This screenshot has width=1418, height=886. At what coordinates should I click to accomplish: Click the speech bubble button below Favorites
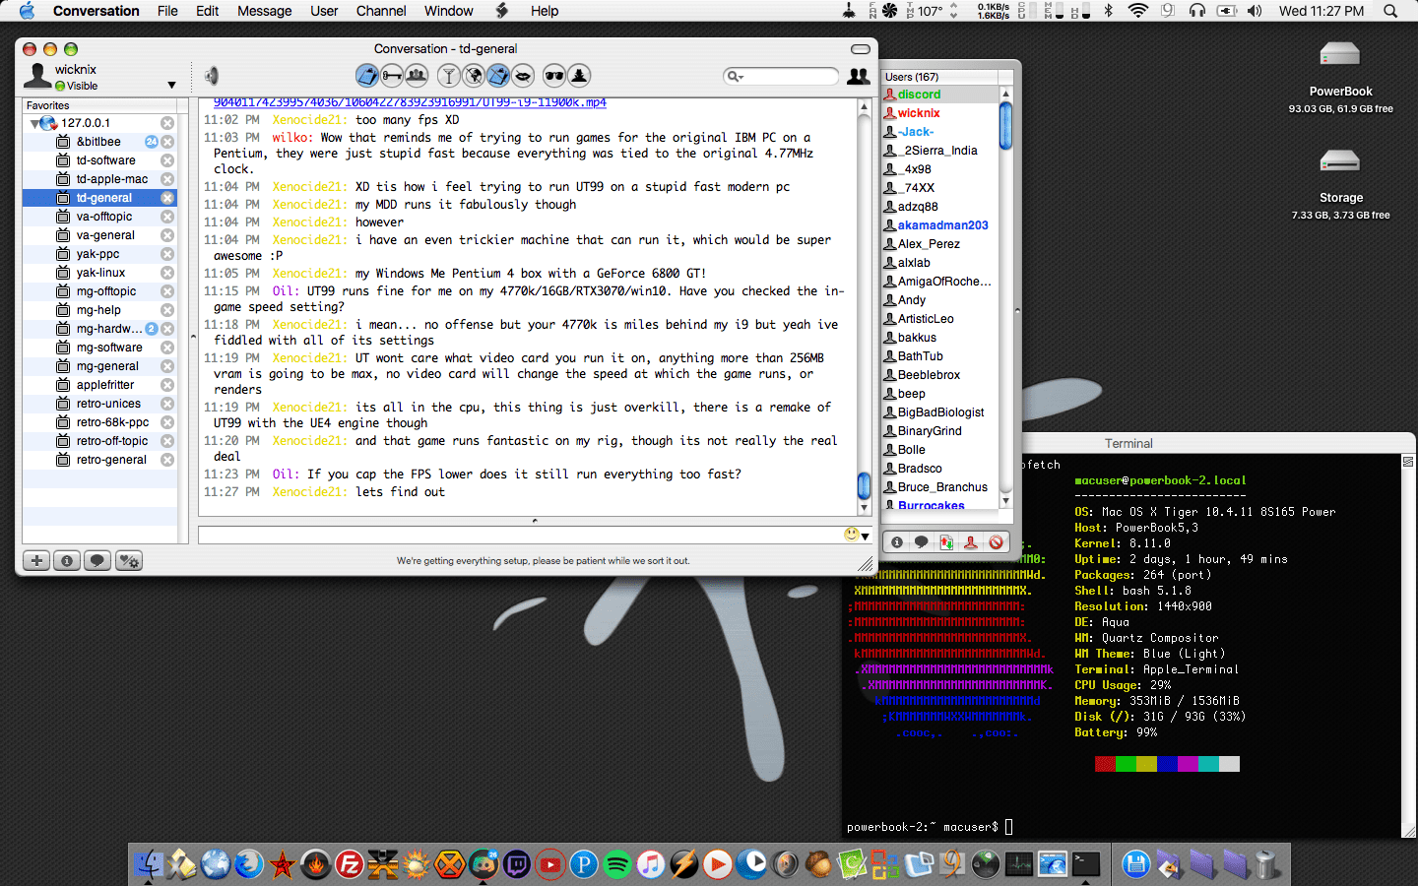pos(97,561)
